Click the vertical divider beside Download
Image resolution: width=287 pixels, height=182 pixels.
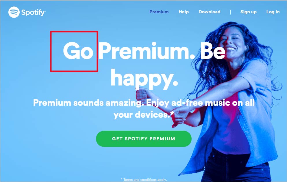[230, 12]
